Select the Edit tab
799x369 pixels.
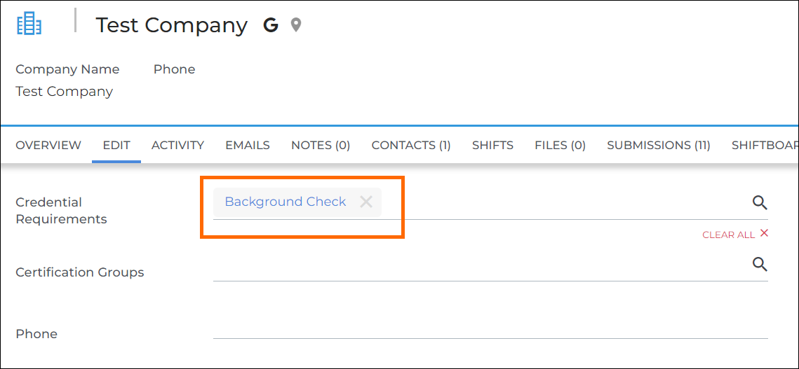click(x=116, y=146)
